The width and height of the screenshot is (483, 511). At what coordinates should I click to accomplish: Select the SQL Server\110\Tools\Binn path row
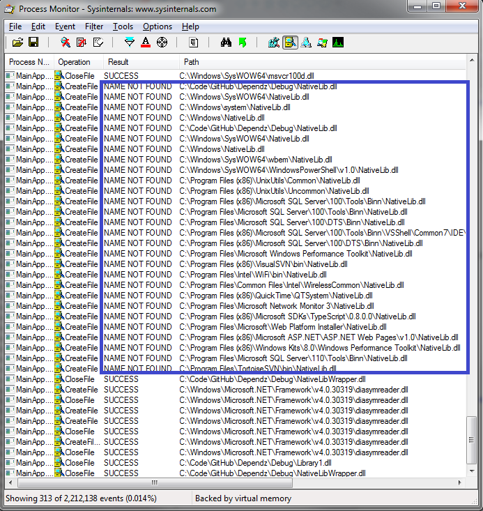(235, 358)
